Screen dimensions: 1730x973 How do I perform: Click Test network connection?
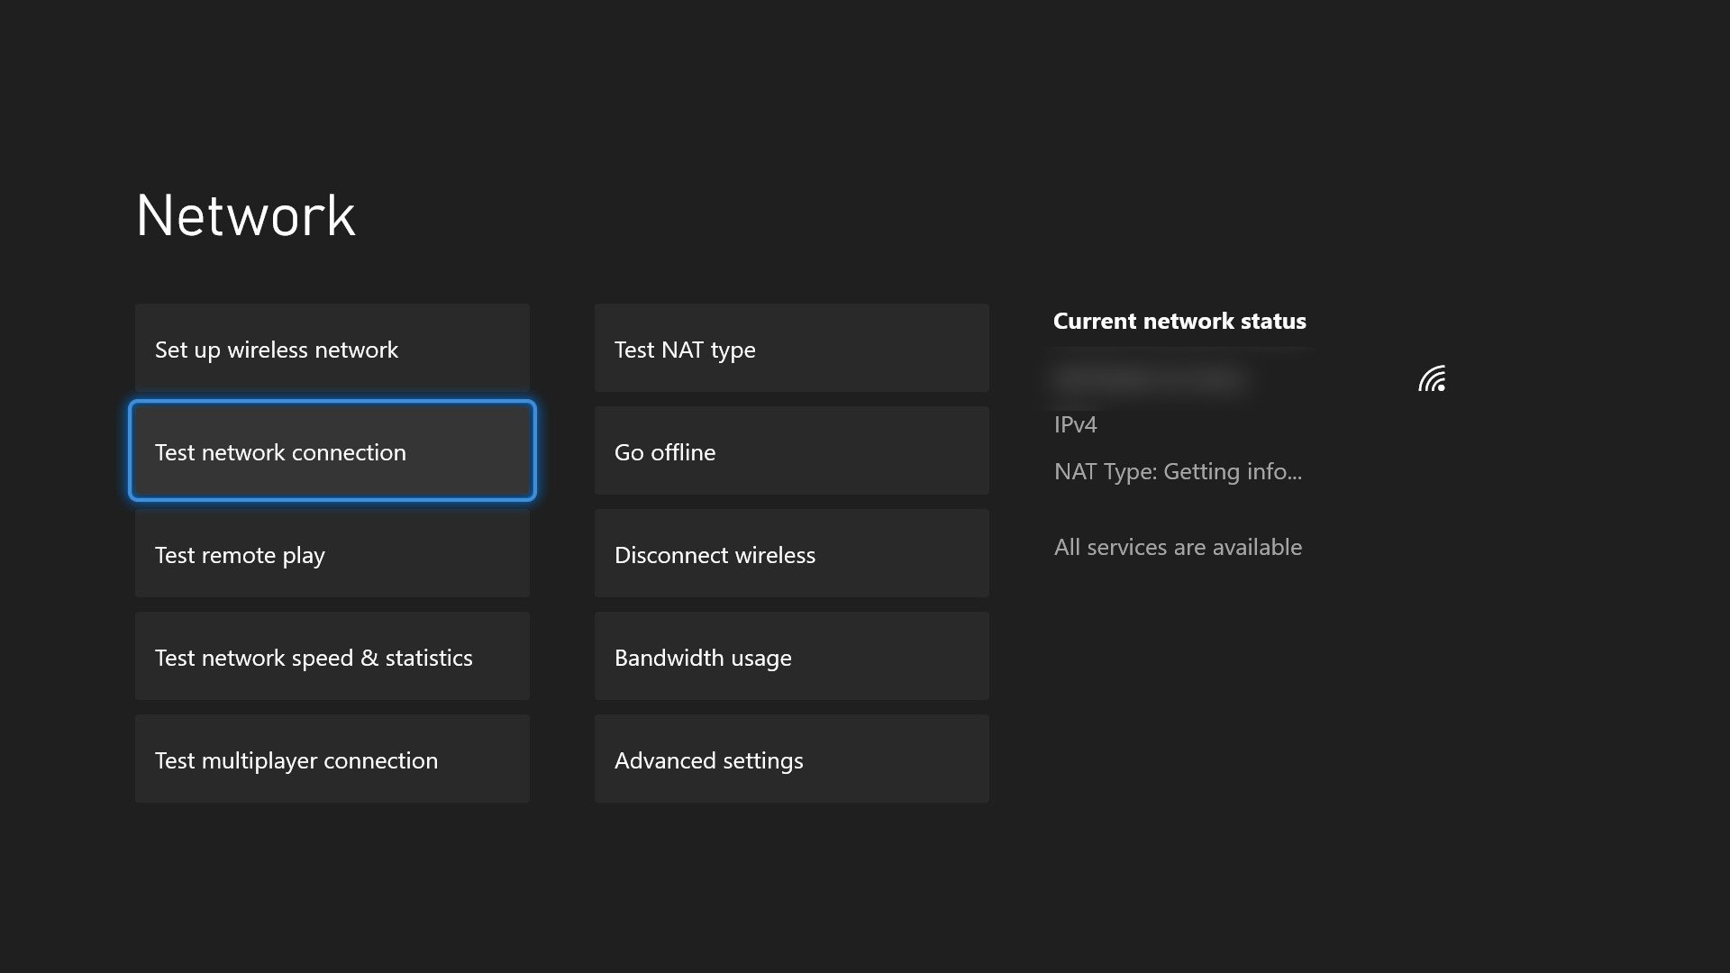(331, 451)
